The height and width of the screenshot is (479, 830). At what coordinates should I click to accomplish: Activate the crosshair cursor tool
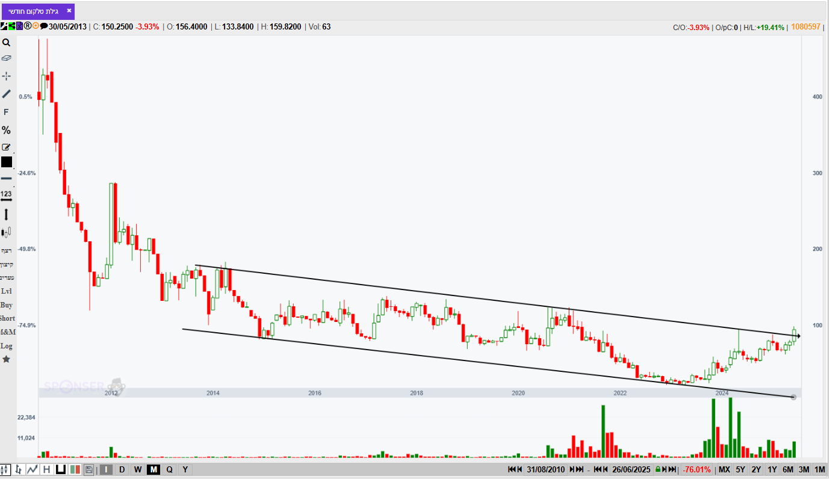[6, 76]
